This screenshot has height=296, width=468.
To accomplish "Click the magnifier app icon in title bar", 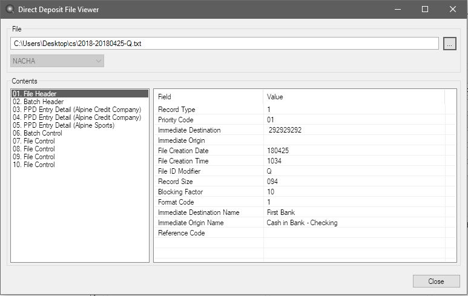I will tap(8, 9).
